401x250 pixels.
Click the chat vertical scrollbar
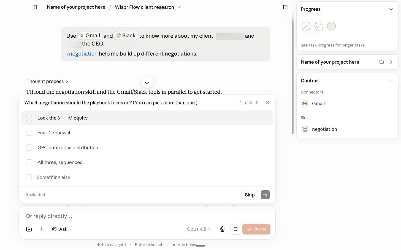pyautogui.click(x=293, y=74)
